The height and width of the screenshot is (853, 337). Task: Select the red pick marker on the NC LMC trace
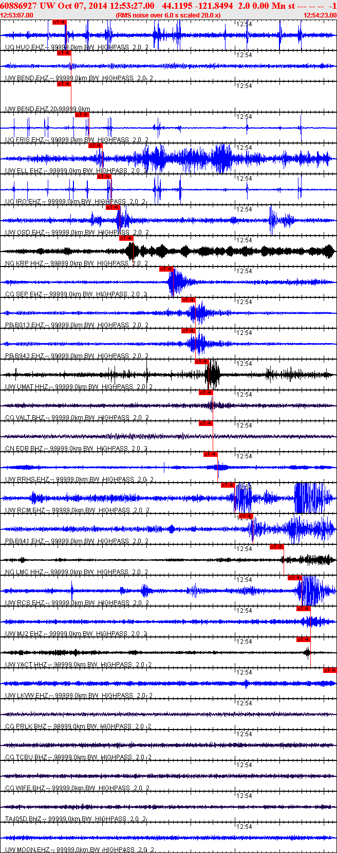(x=277, y=547)
